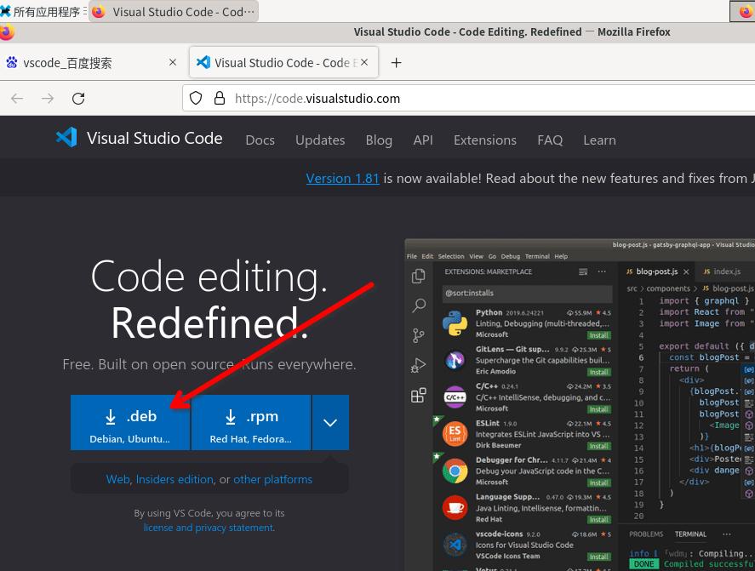
Task: Reload the page with the refresh icon
Action: pos(78,99)
